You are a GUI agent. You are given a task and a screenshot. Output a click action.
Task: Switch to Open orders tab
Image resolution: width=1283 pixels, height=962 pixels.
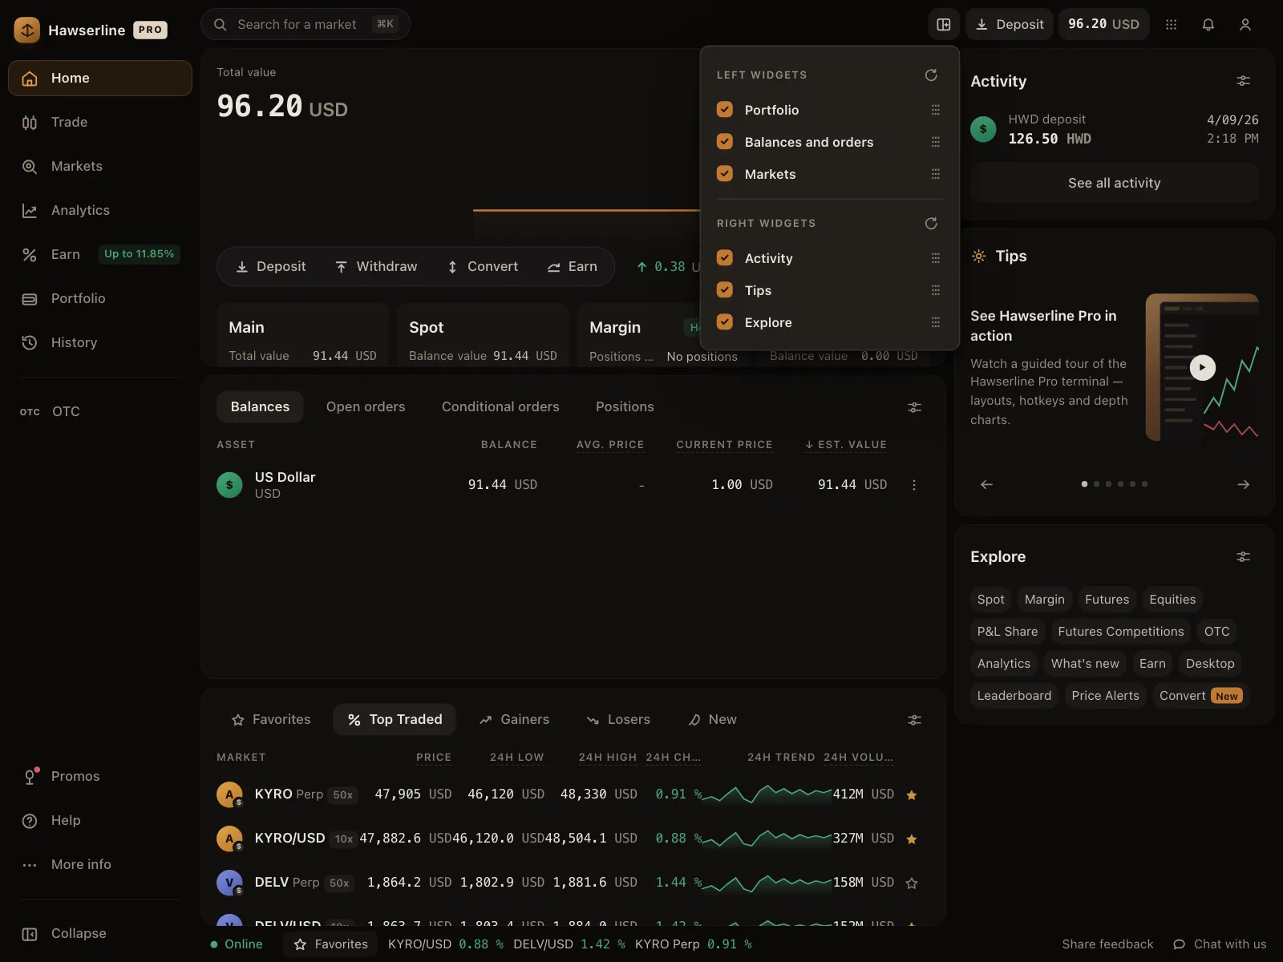[x=366, y=407]
